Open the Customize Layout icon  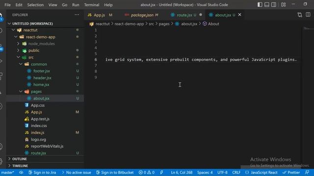click(284, 4)
